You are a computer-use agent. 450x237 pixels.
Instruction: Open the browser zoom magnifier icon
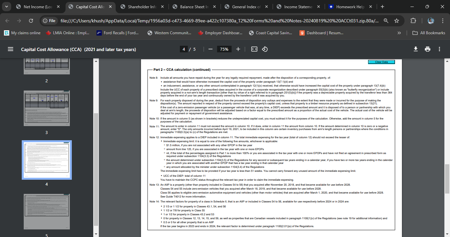tap(386, 21)
